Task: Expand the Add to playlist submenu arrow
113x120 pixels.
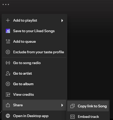Action: click(x=62, y=21)
